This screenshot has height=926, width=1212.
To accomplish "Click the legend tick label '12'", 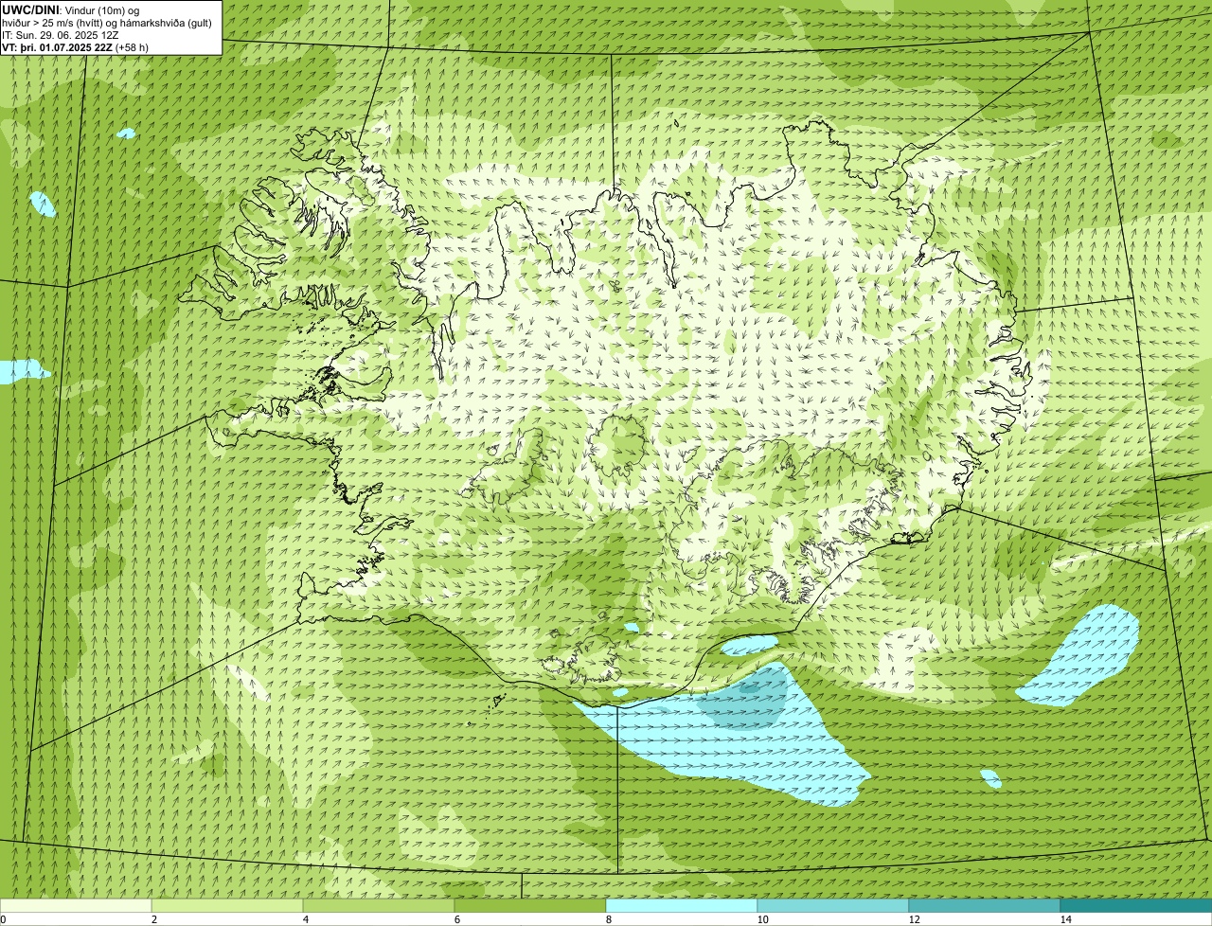I will [914, 919].
